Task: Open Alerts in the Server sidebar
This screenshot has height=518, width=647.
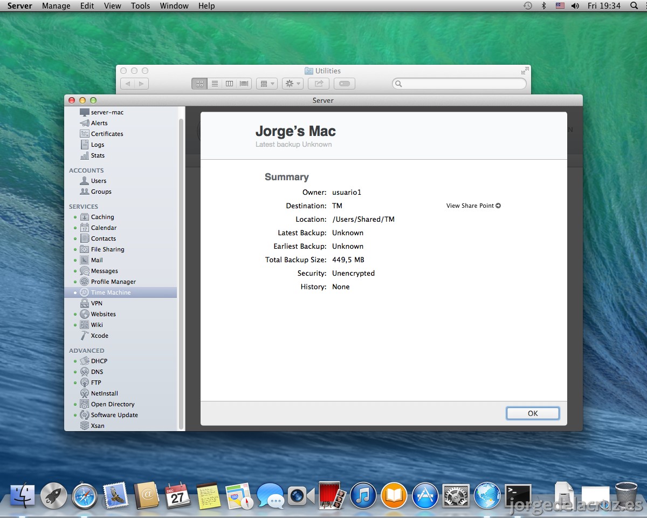Action: [94, 123]
